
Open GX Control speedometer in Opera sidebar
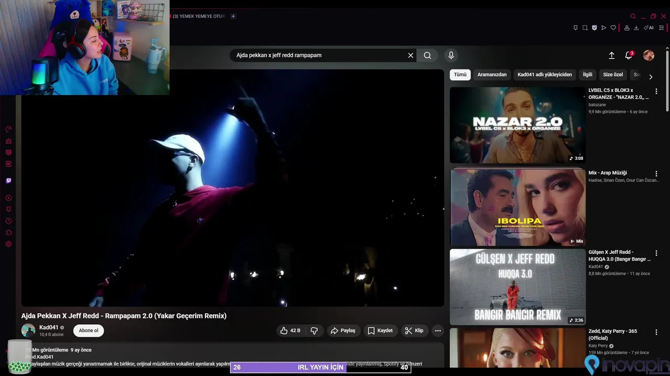click(8, 130)
